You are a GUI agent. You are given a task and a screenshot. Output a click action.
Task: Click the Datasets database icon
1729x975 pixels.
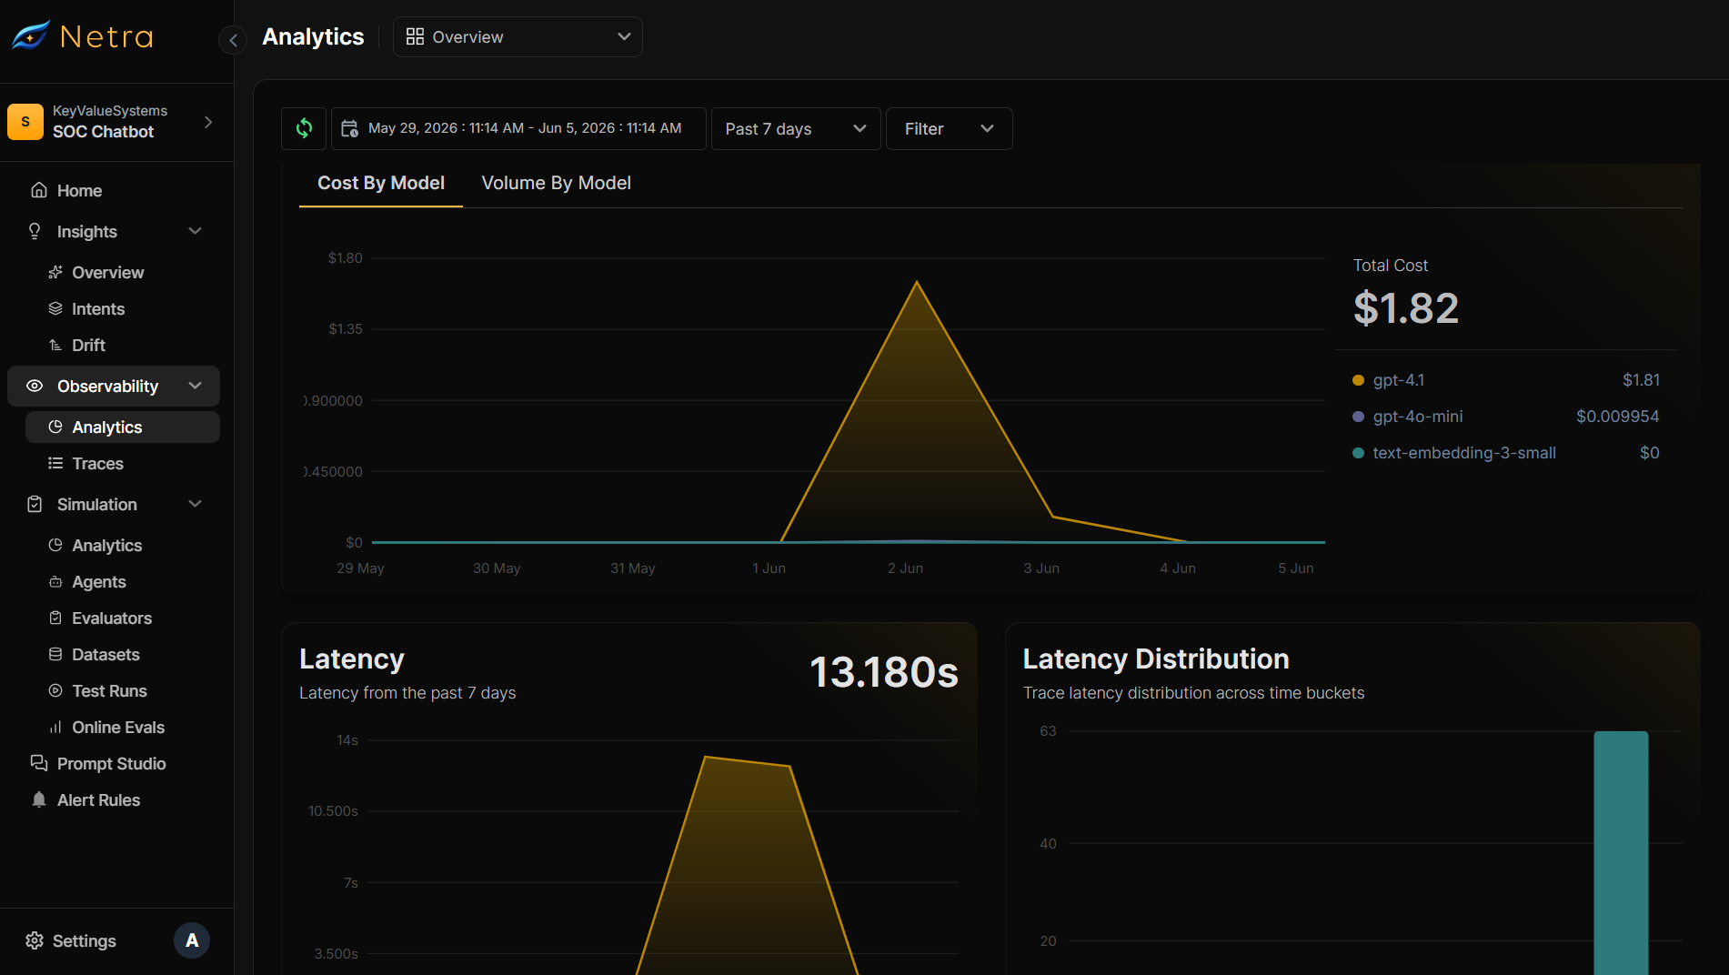[x=55, y=654]
